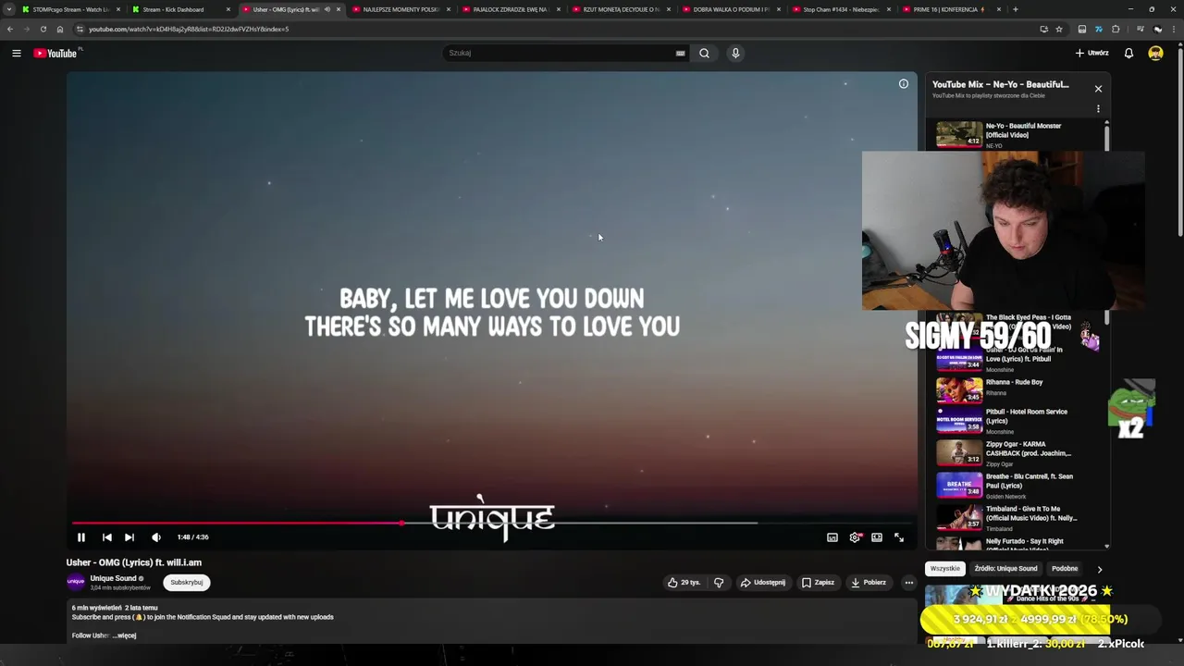Skip to the previous playlist video
This screenshot has height=666, width=1184.
coord(106,537)
